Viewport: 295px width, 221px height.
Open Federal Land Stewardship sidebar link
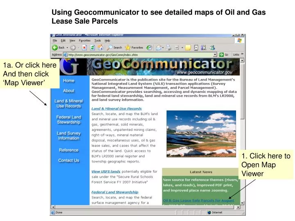click(x=69, y=120)
